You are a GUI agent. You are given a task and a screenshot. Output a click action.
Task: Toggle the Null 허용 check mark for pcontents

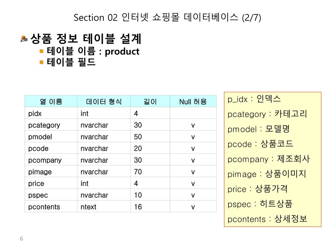point(193,207)
